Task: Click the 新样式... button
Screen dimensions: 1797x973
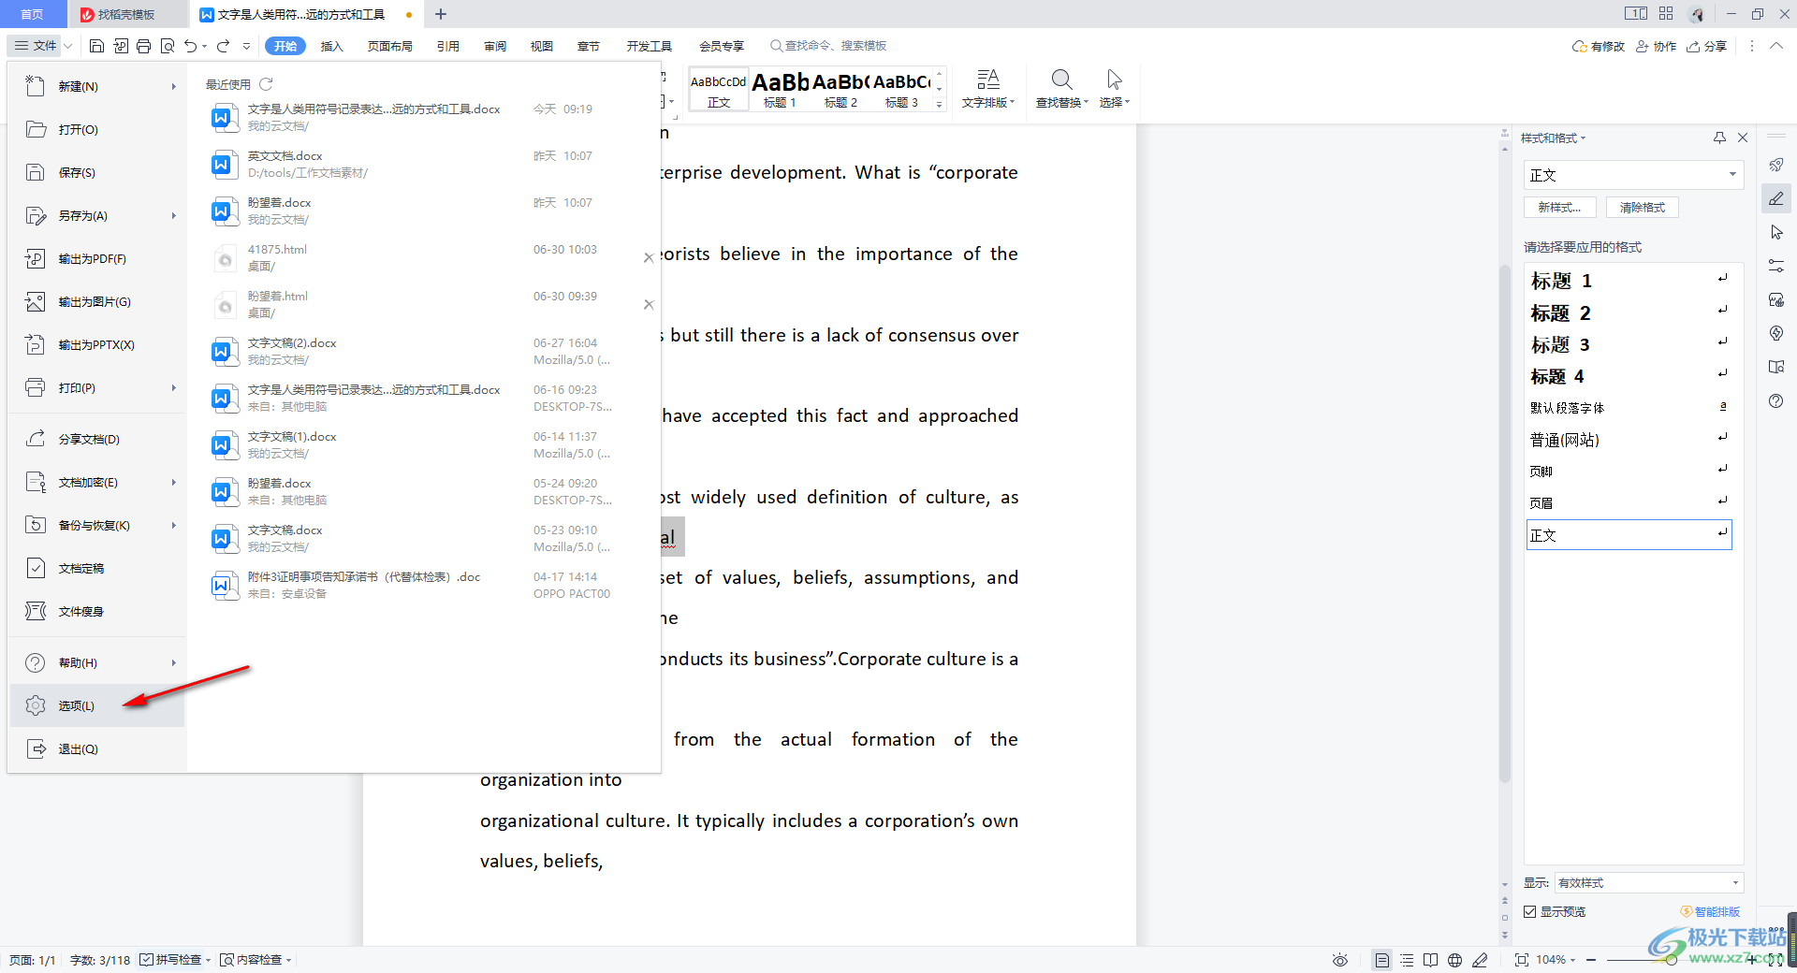Action: [1559, 207]
